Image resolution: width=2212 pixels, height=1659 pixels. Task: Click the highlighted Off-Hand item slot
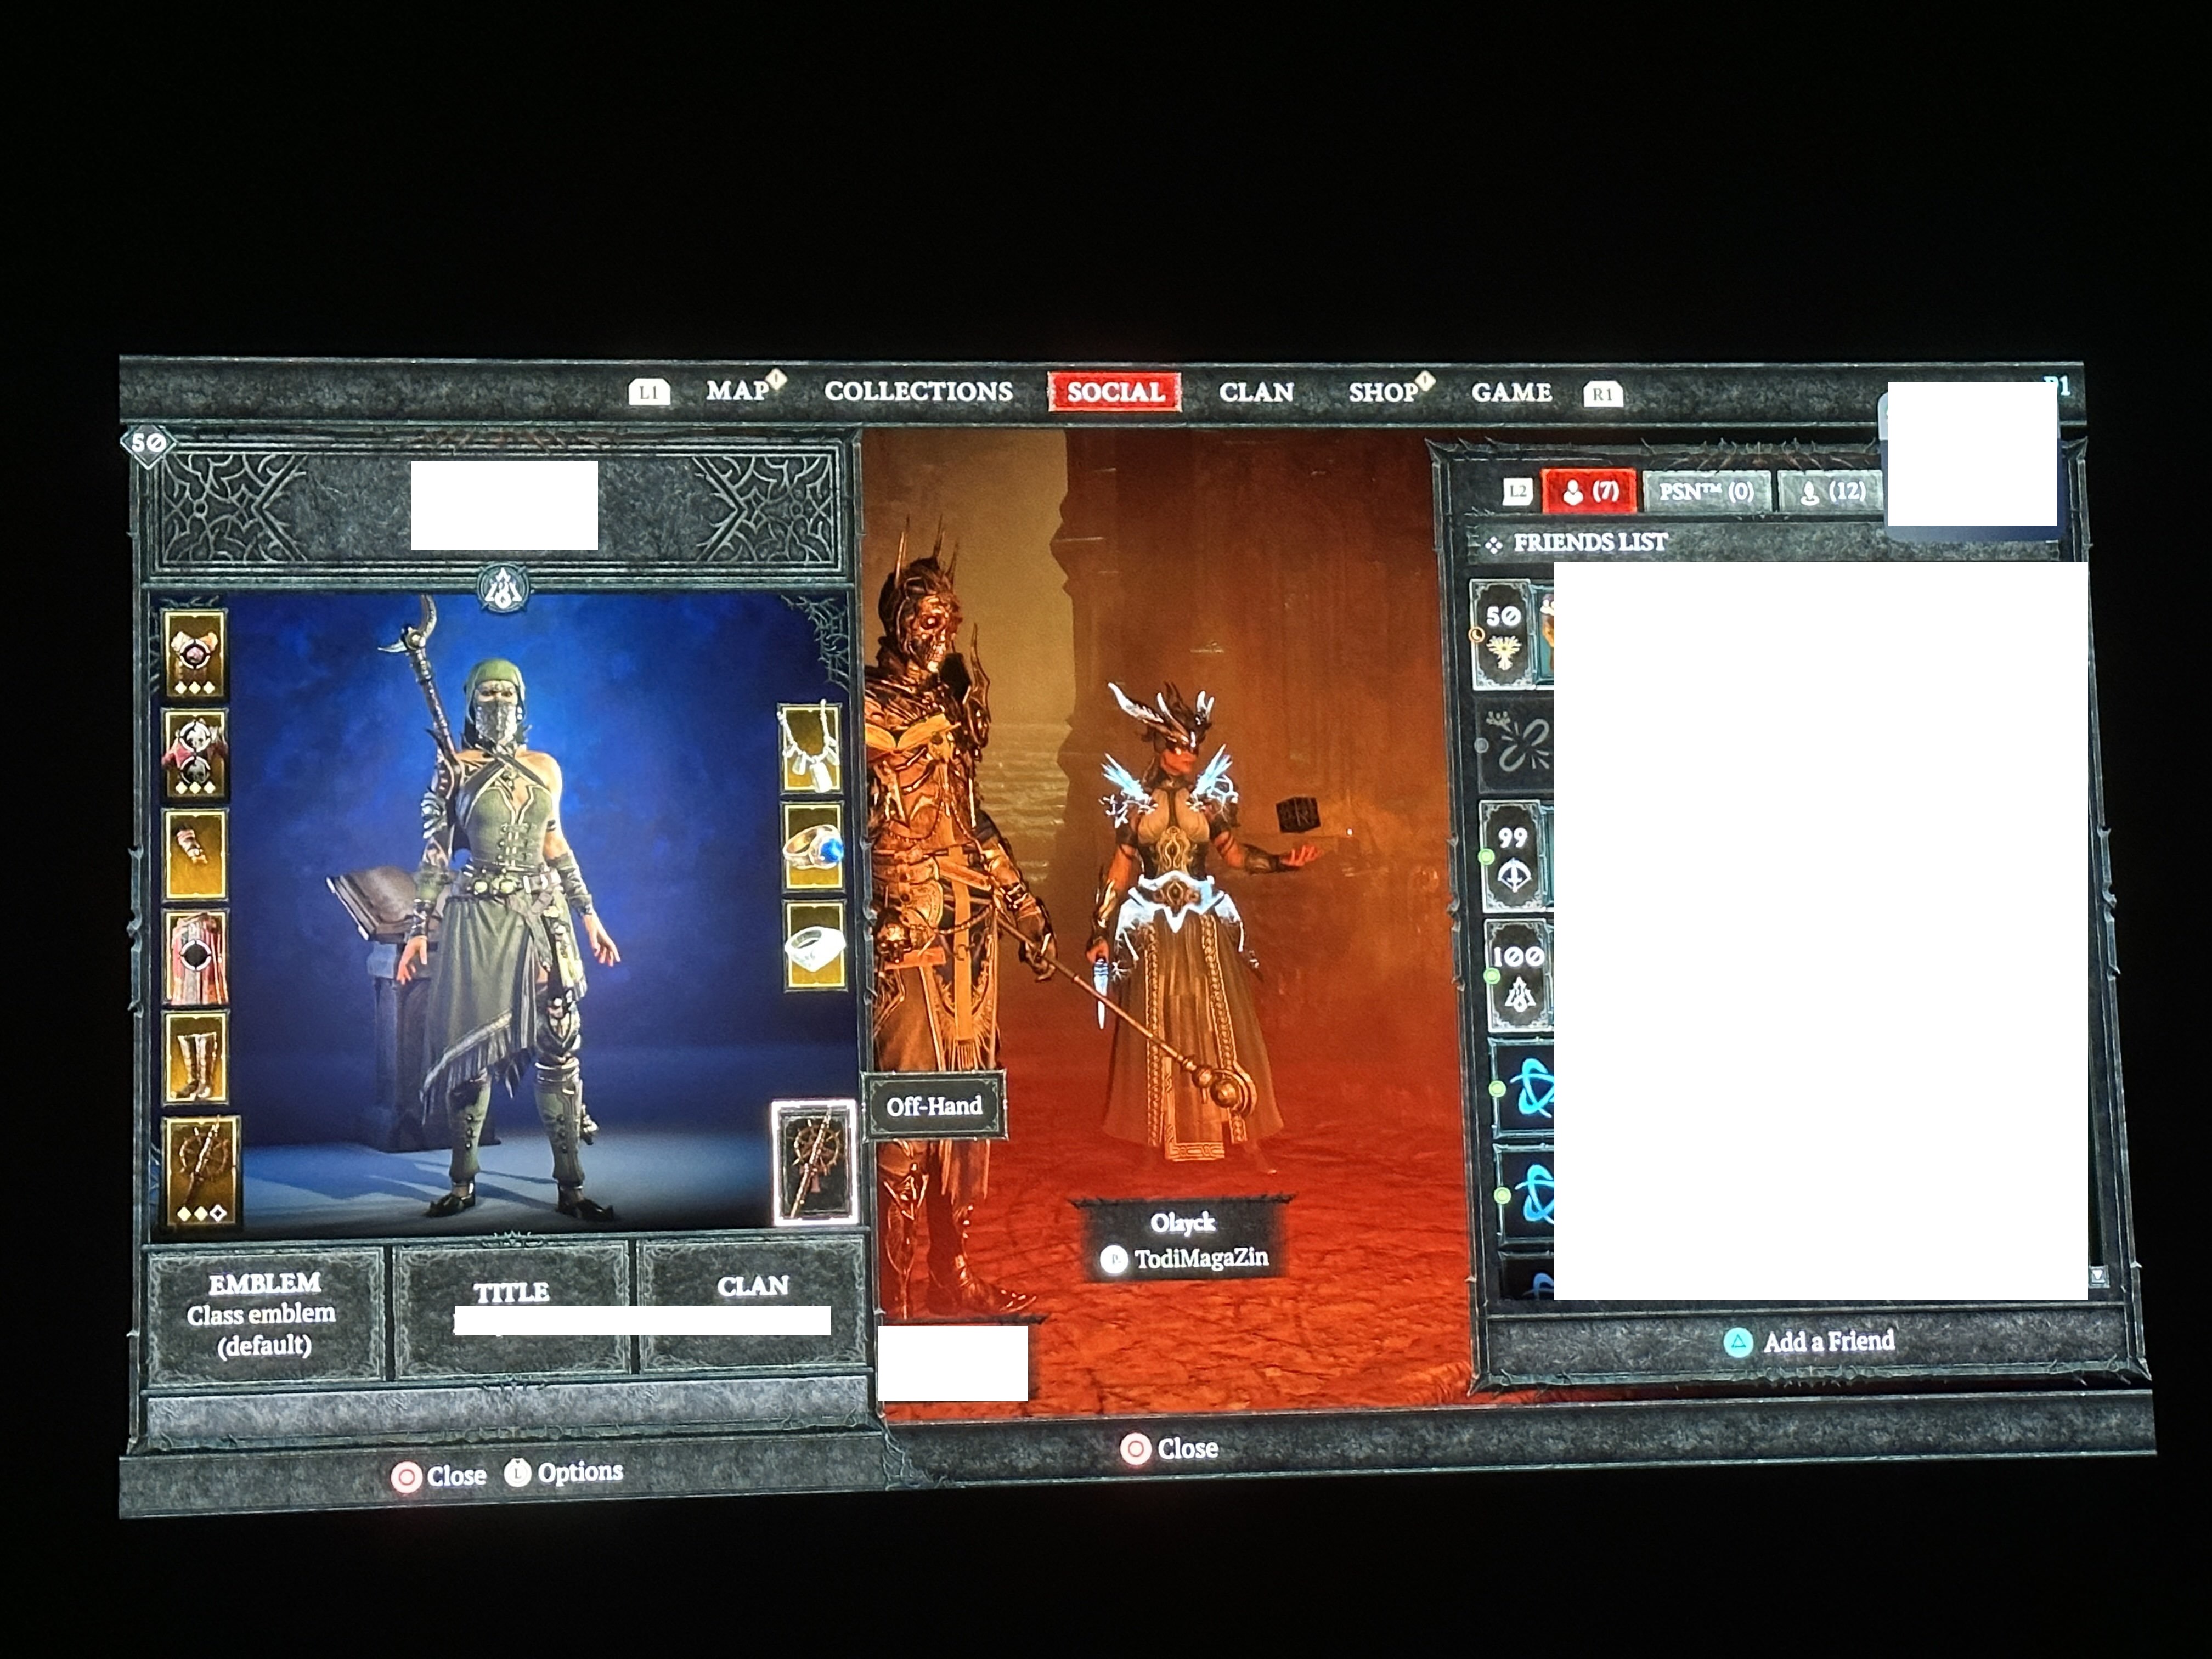[815, 1162]
